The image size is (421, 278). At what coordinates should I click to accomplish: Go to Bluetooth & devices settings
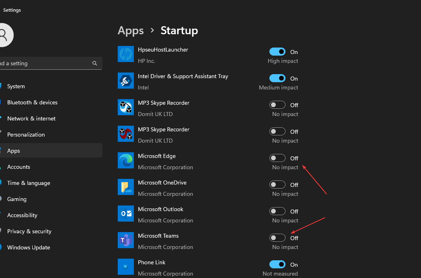(32, 102)
